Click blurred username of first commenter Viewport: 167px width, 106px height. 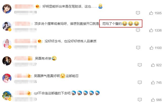tap(24, 7)
